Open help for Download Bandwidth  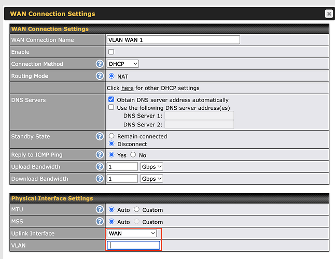(x=100, y=179)
